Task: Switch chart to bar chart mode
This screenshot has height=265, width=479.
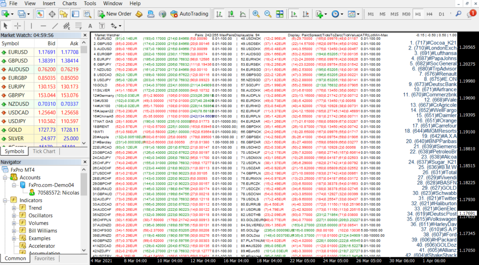Action: [x=219, y=14]
